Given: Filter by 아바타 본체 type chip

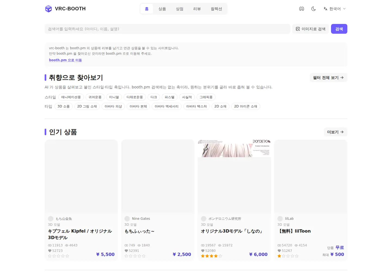Looking at the screenshot, I should click(x=138, y=106).
